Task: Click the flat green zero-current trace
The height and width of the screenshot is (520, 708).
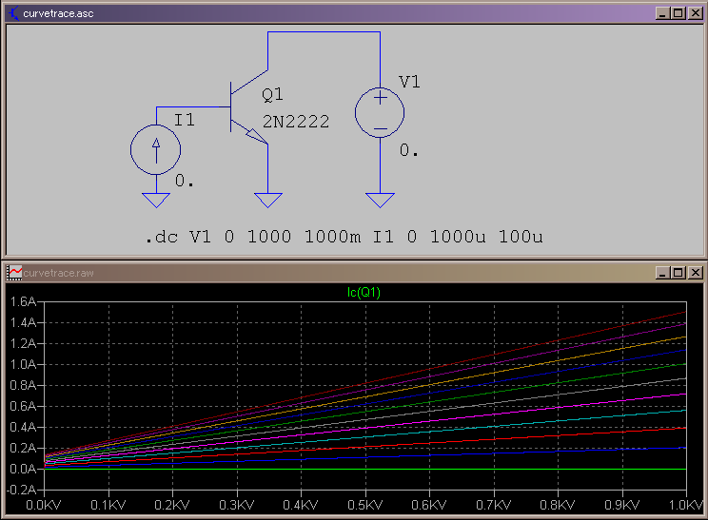Action: [364, 469]
